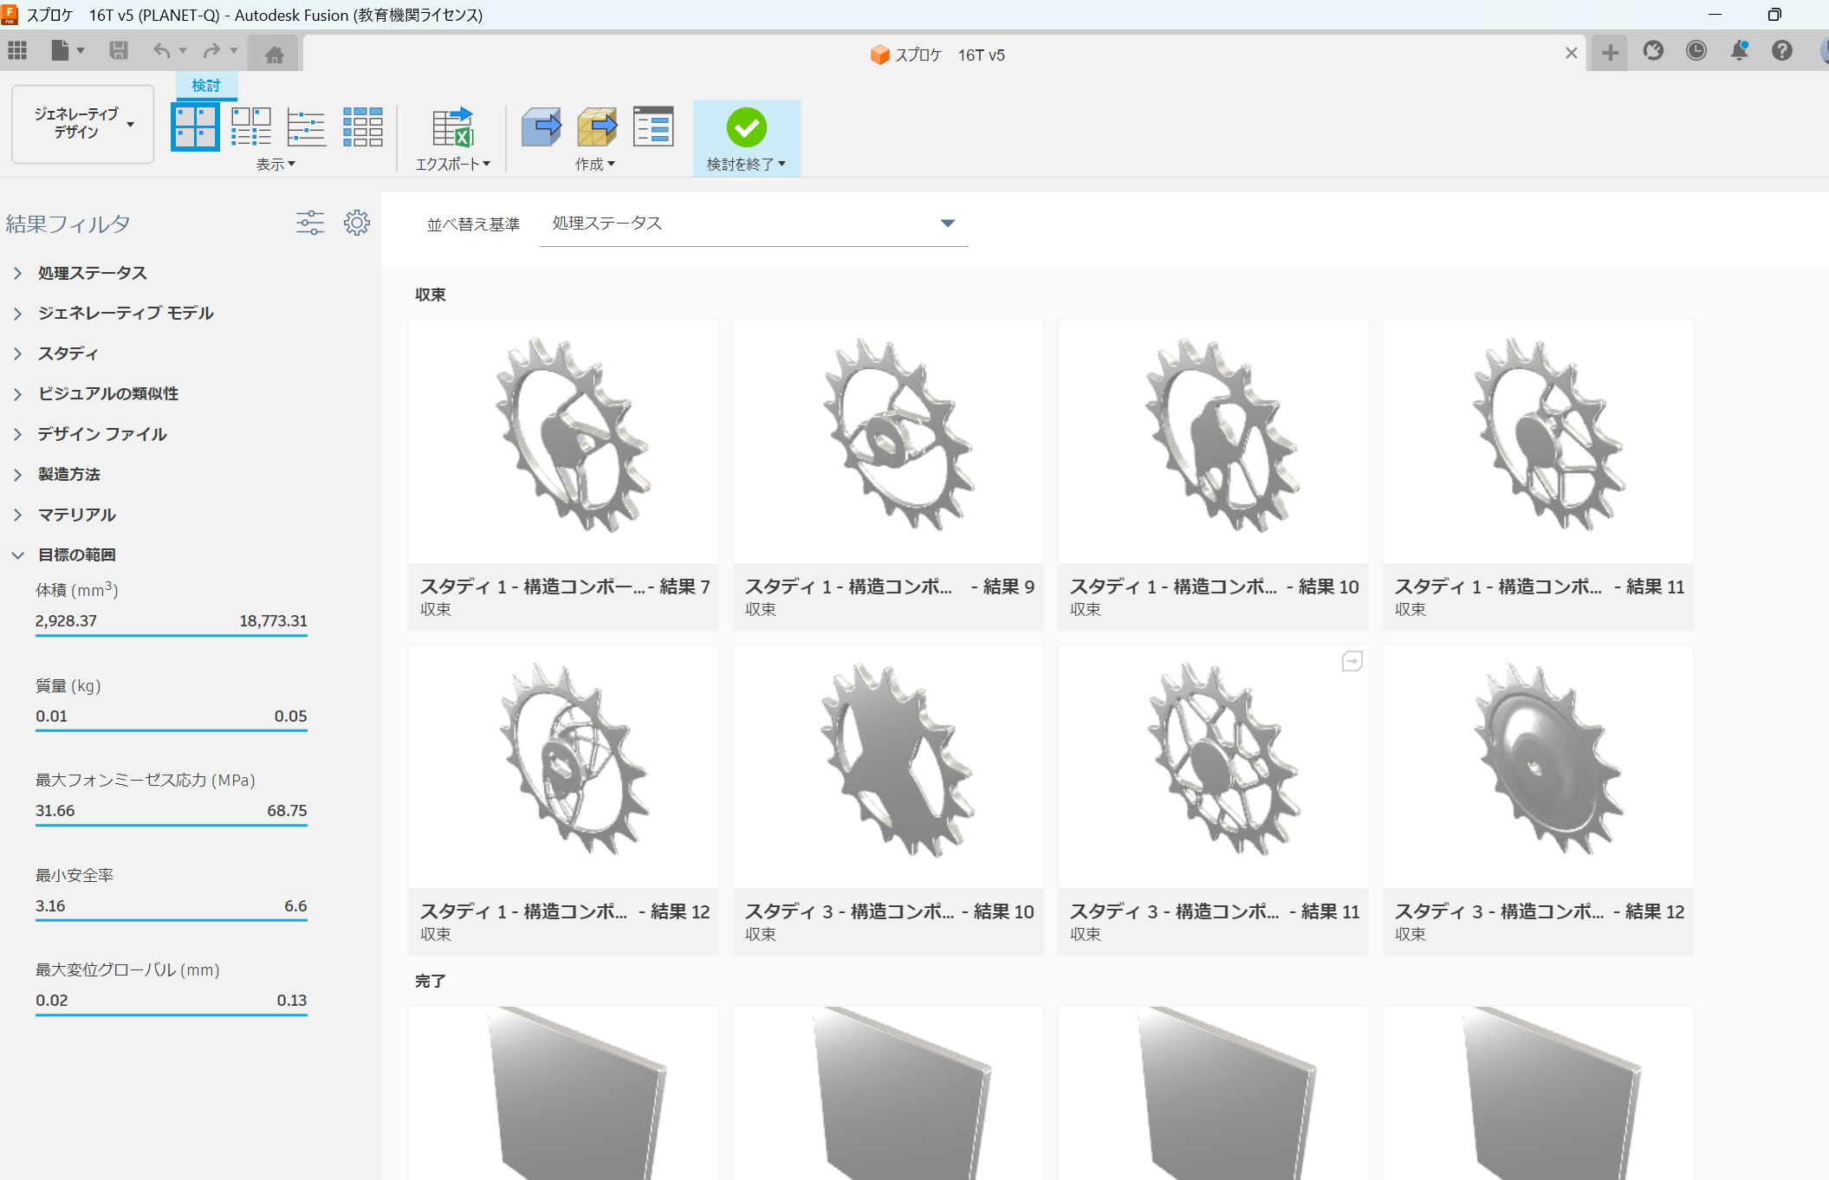Create design from result icon
Screen dimensions: 1829x1180
click(x=541, y=127)
